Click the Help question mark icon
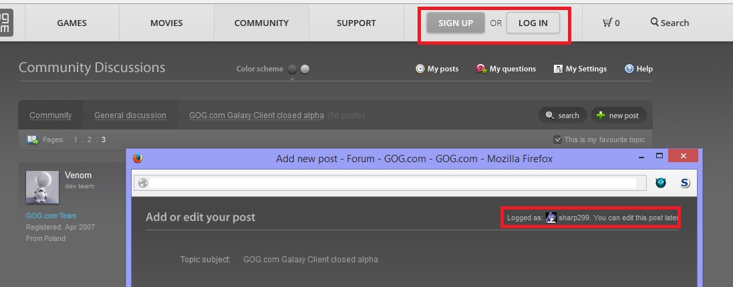The width and height of the screenshot is (733, 287). (629, 69)
